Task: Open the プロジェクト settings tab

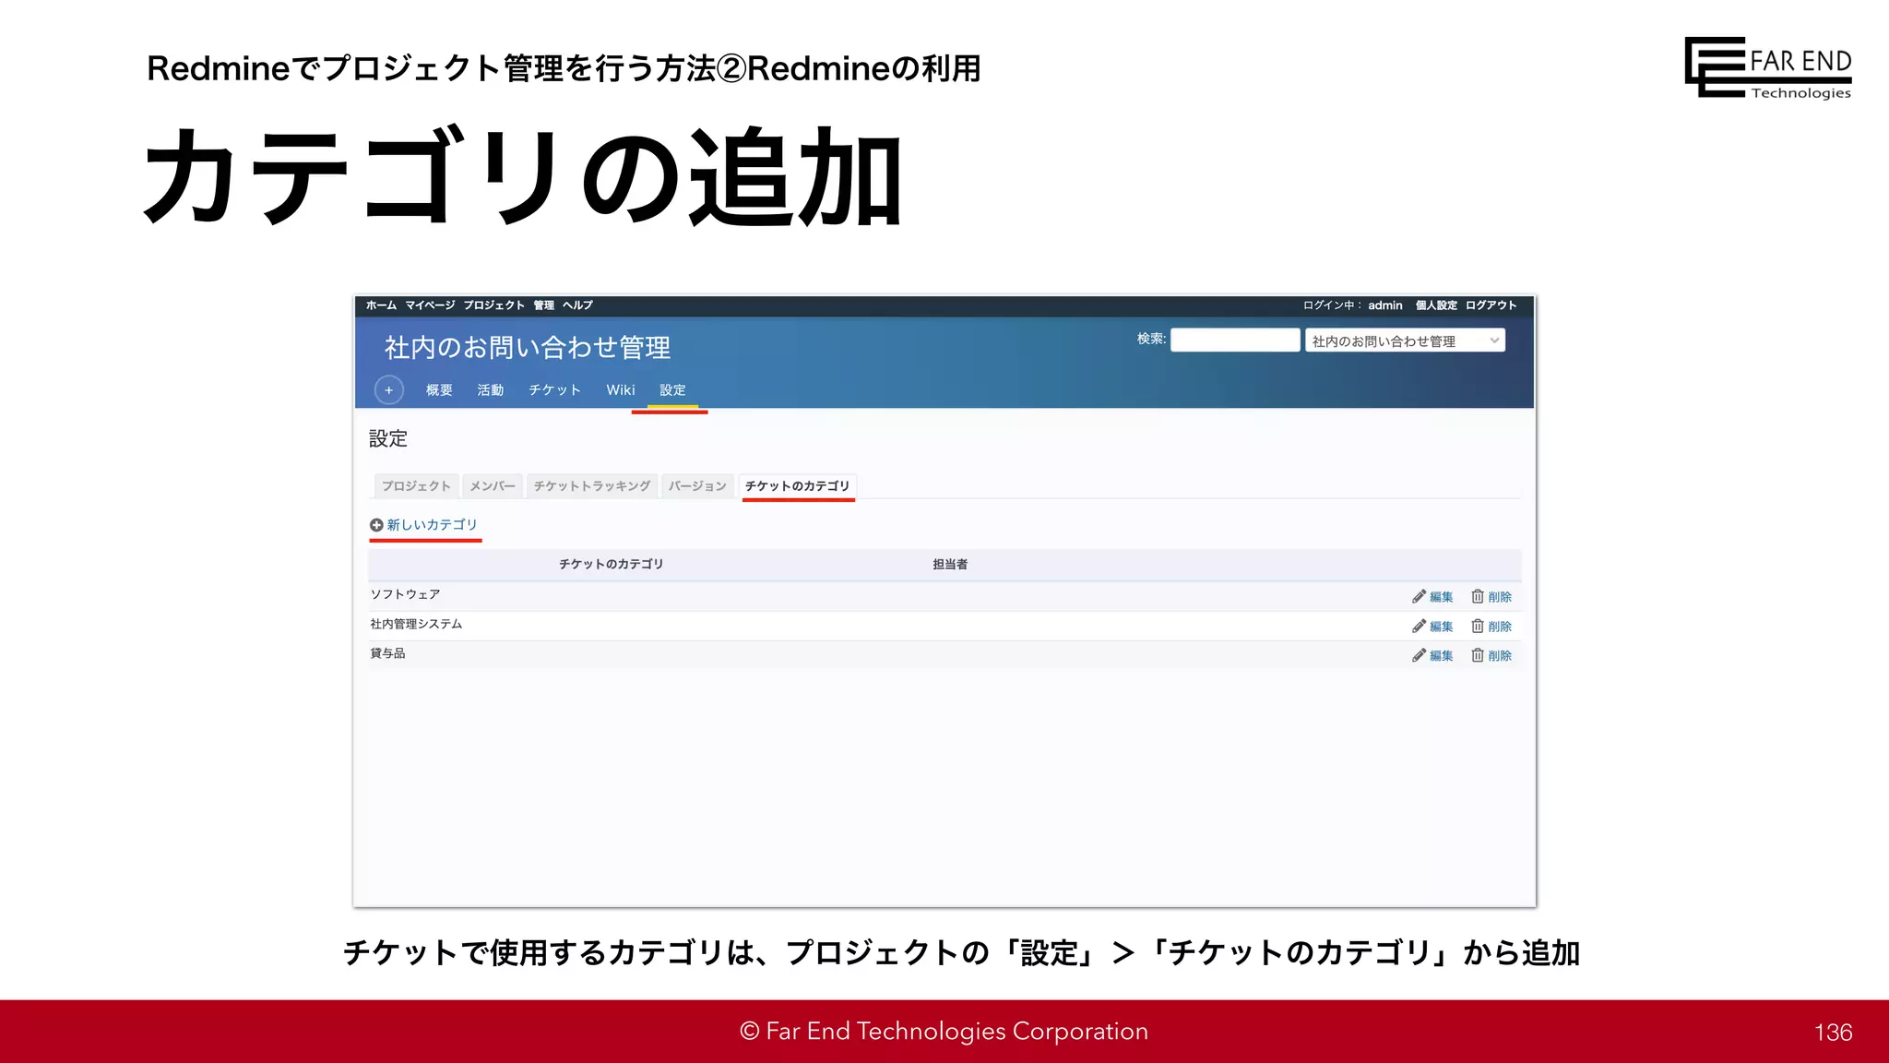Action: (x=416, y=486)
